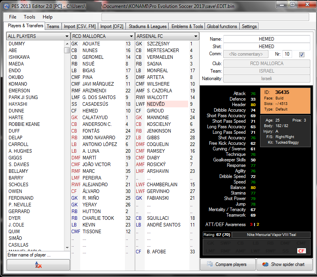This screenshot has width=317, height=277.
Task: Open the ARSENAL FC team dropdown
Action: (167, 36)
